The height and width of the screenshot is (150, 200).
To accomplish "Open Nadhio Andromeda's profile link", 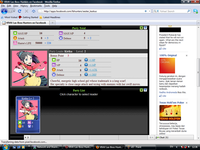I will 168,92.
